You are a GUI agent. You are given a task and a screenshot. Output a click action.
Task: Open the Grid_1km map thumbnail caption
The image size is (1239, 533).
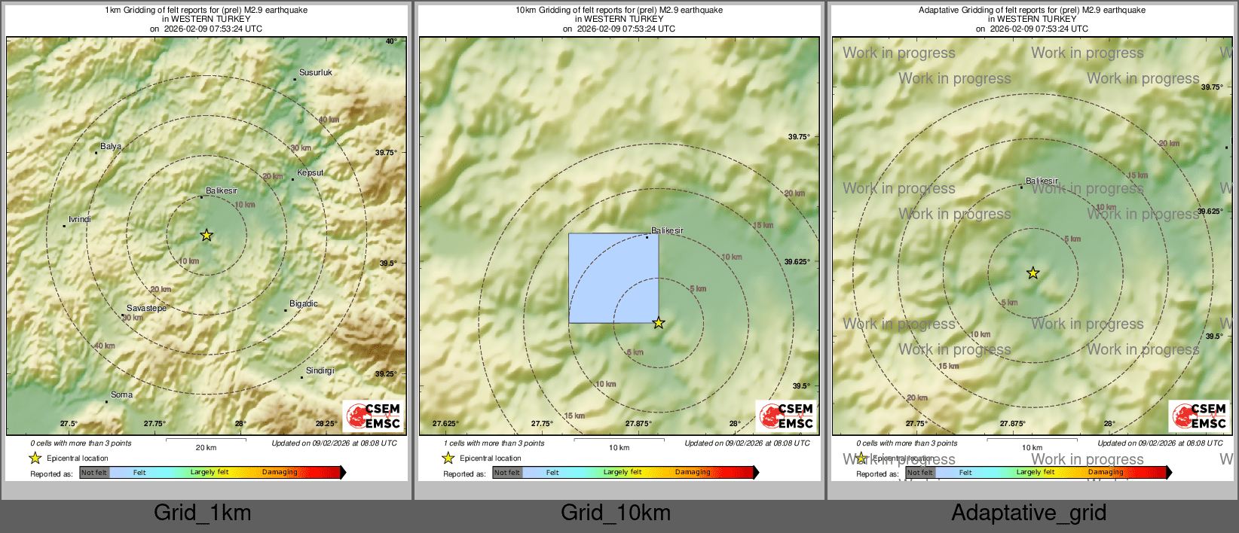coord(202,513)
